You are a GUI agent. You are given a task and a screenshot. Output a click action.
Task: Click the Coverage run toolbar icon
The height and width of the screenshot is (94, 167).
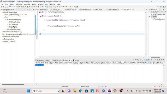coord(23,7)
